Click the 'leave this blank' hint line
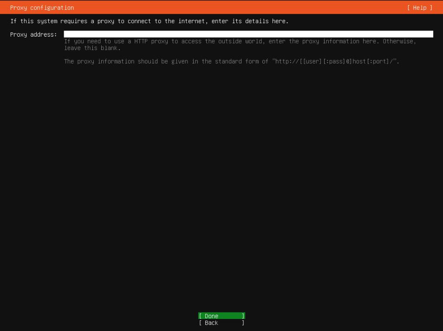This screenshot has width=443, height=331. 92,48
